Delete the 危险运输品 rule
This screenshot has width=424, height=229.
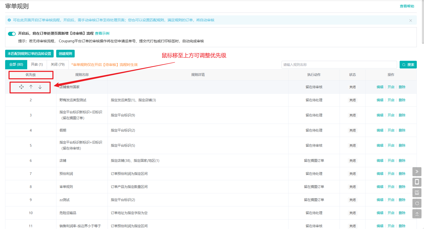point(402,213)
